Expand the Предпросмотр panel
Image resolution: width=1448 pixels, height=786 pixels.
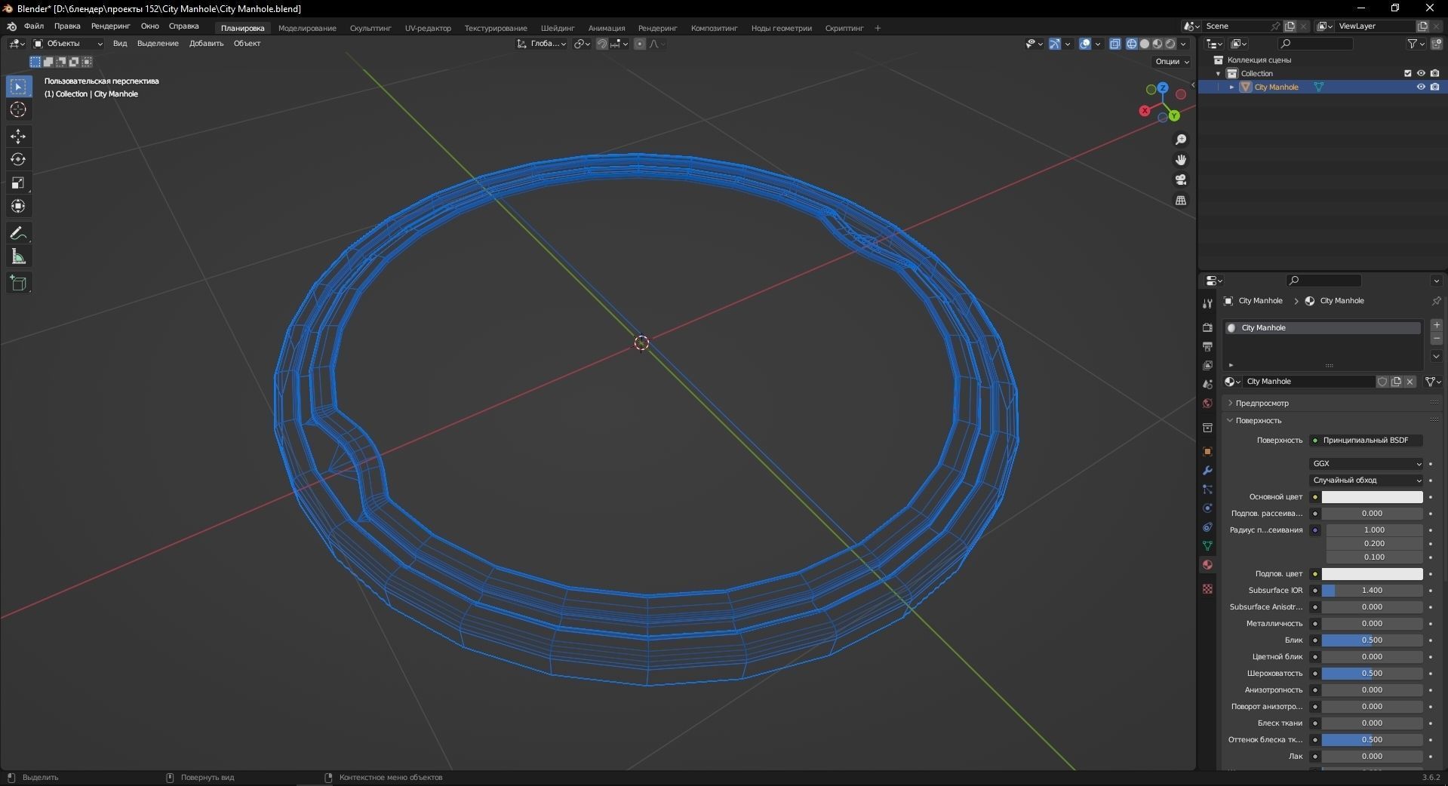(x=1262, y=404)
